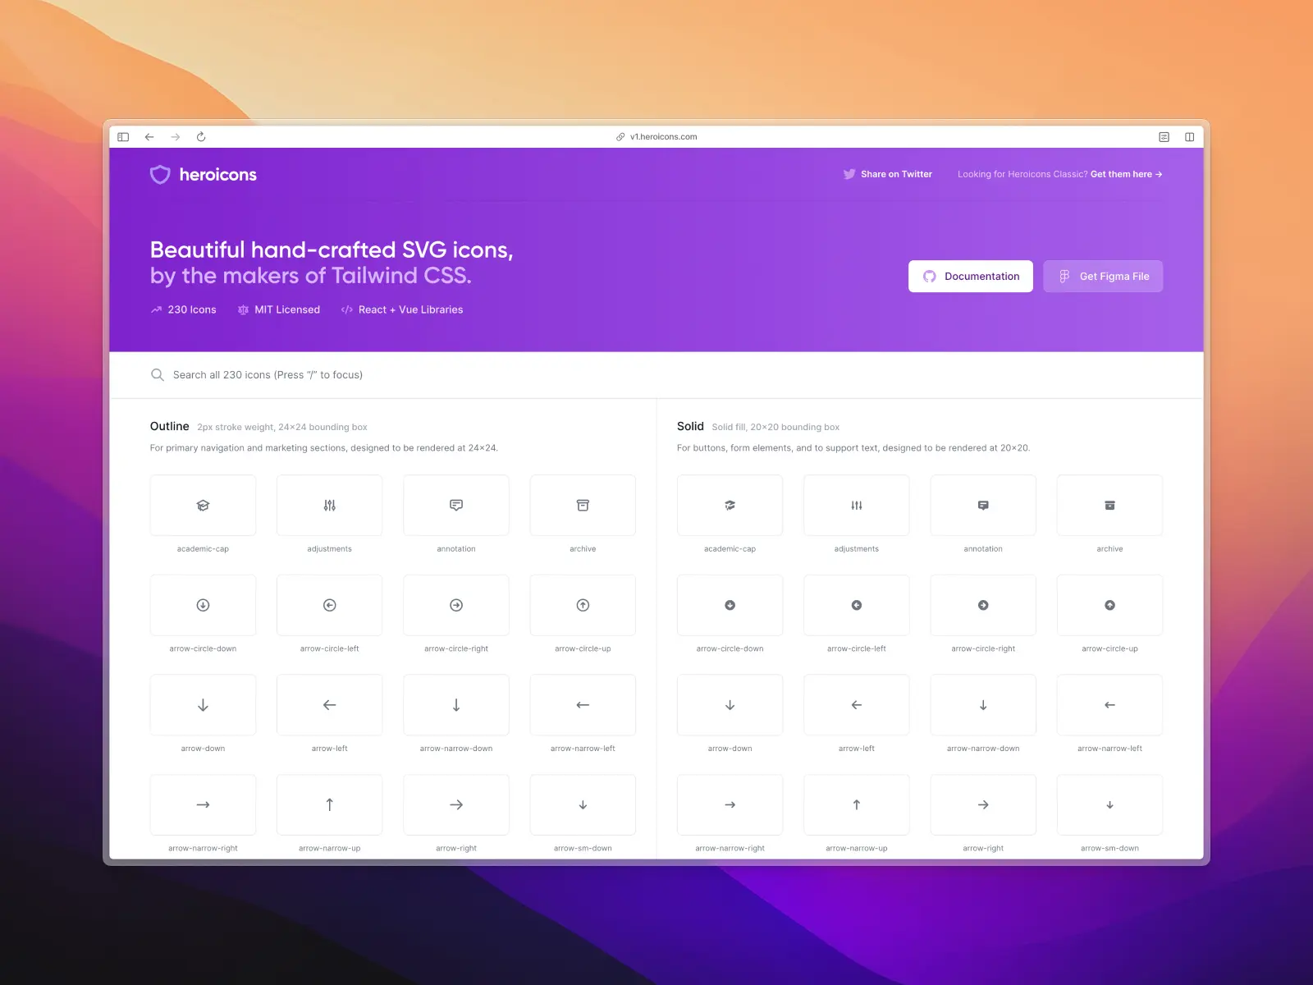Screen dimensions: 1313x985
Task: Go forward in the browser
Action: pyautogui.click(x=176, y=137)
